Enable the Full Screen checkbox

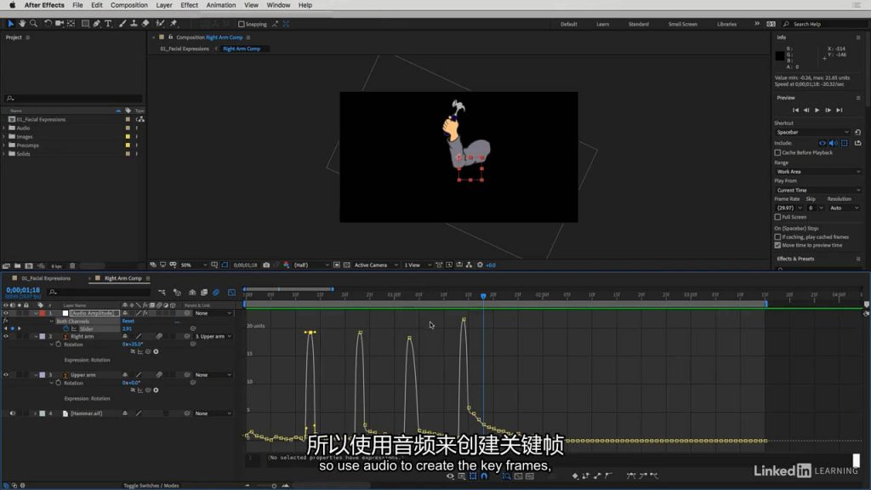(777, 217)
